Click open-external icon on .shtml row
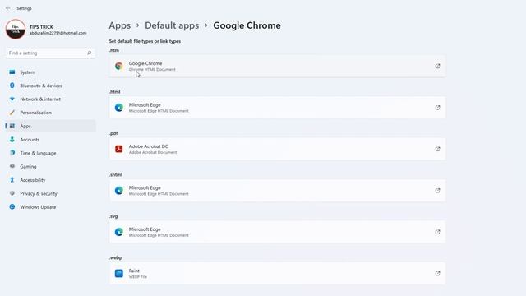Screen dimensions: 526x296 437,191
